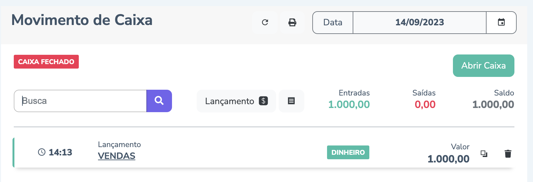Delete the VENDAS entry with trash icon
The image size is (533, 182).
[x=508, y=154]
